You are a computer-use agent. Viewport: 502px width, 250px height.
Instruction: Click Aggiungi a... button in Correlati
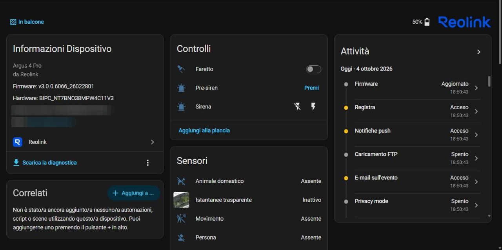pos(133,193)
